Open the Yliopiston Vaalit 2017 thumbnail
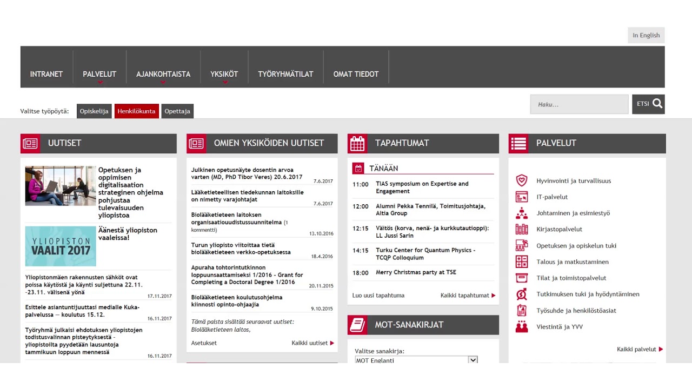The height and width of the screenshot is (389, 692). coord(61,246)
